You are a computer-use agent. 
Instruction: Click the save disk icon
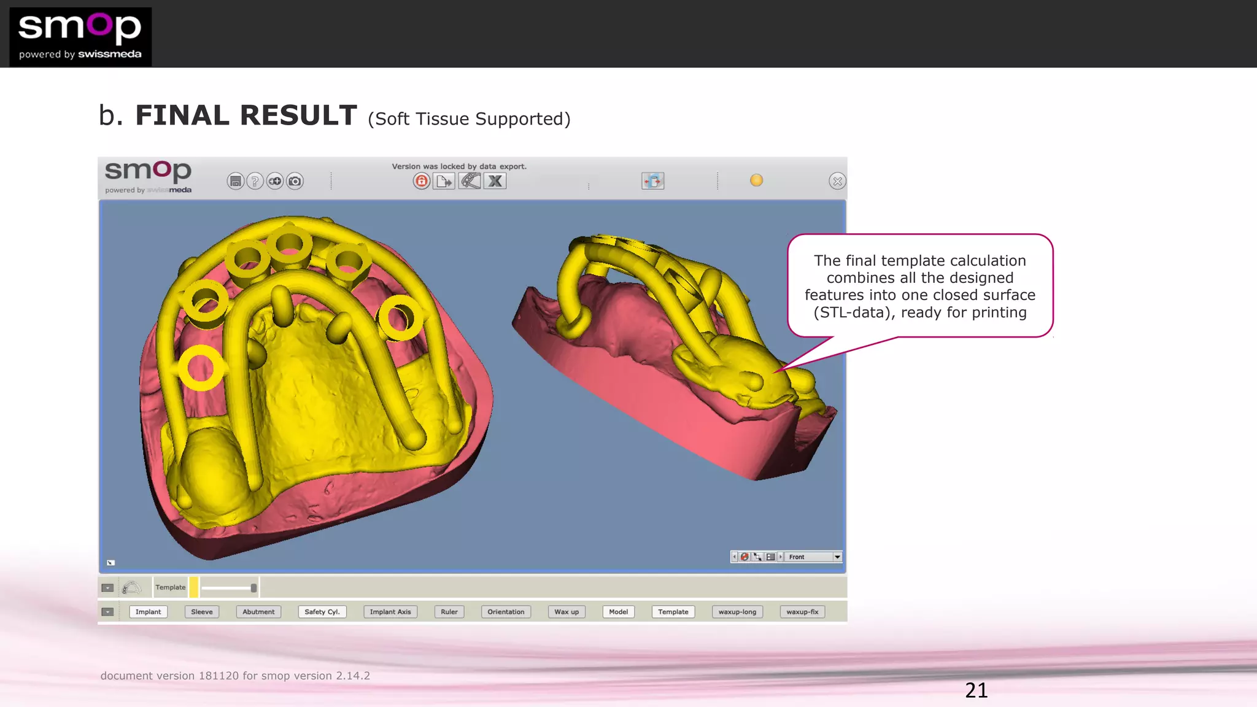pyautogui.click(x=235, y=181)
